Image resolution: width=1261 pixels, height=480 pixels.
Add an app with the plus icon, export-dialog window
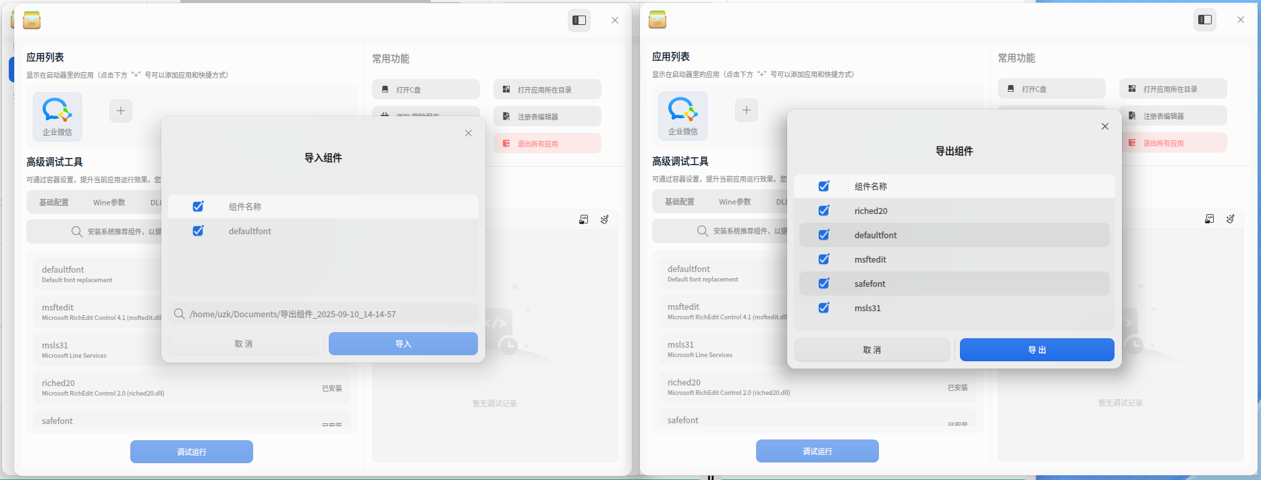(x=747, y=110)
